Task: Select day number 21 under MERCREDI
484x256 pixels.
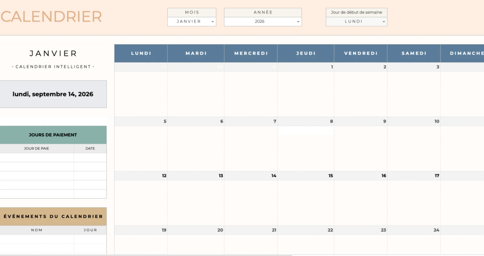Action: click(251, 230)
